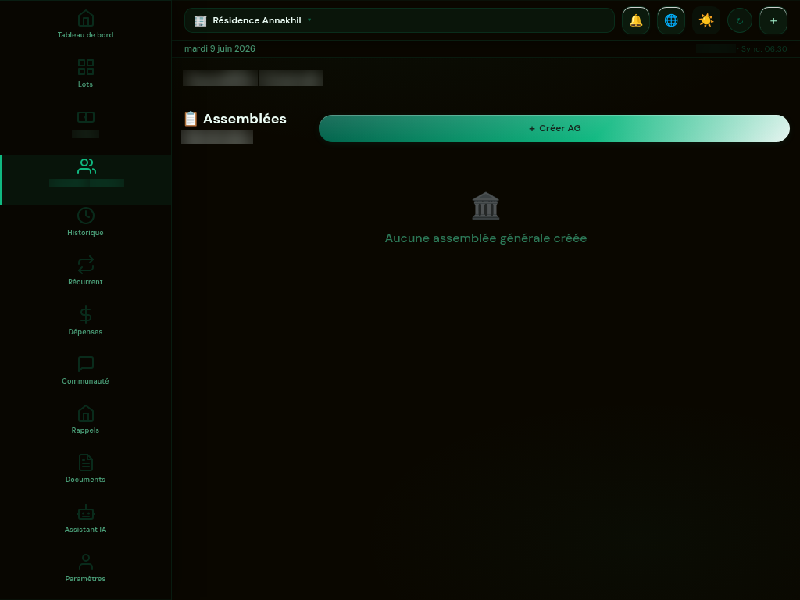The width and height of the screenshot is (800, 600).
Task: Click the Sync: 06:30 status text
Action: click(x=764, y=49)
